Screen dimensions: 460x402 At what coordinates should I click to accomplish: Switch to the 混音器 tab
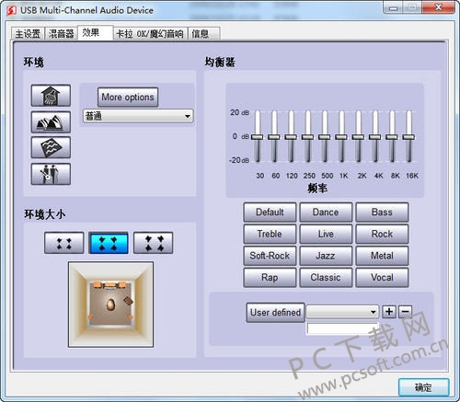click(62, 34)
